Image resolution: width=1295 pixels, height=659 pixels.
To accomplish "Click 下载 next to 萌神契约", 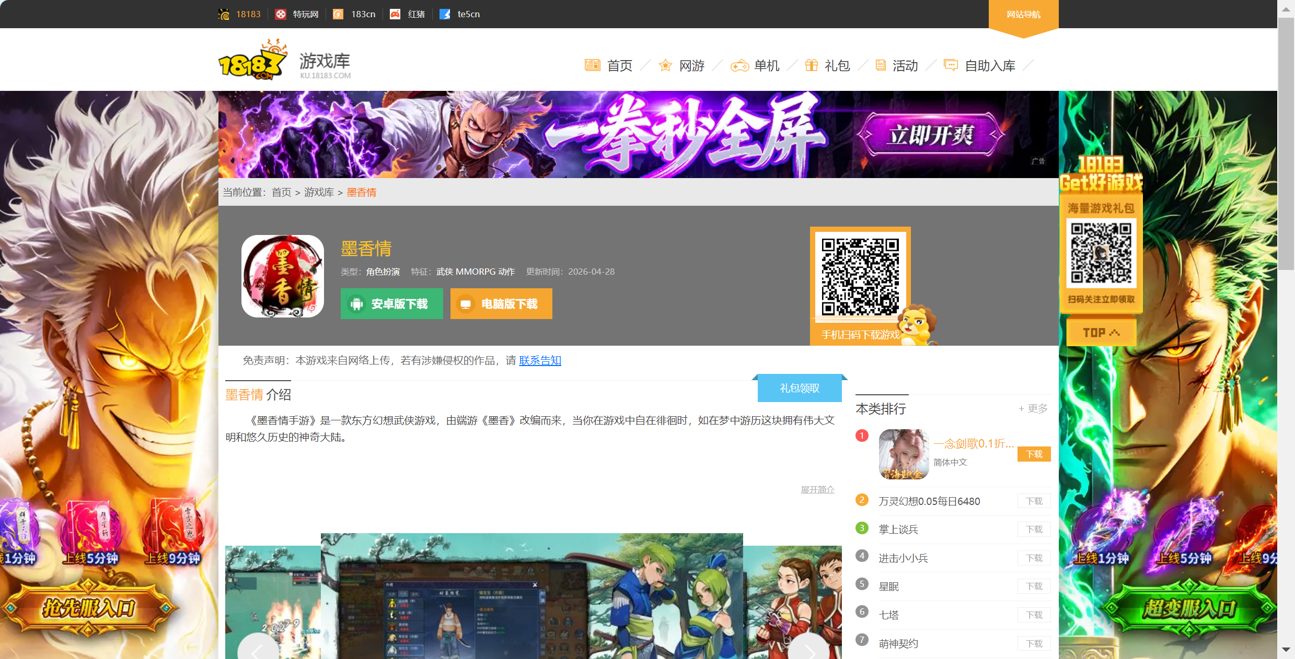I will (1034, 643).
